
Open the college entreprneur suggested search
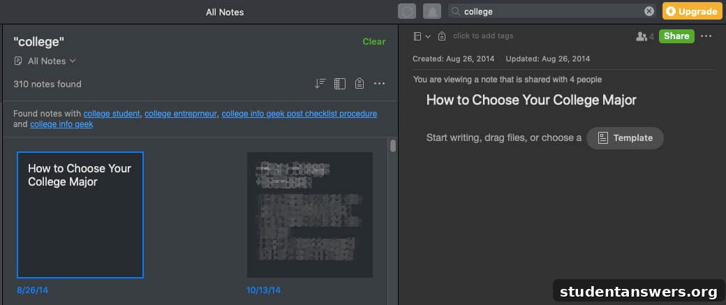pos(181,114)
